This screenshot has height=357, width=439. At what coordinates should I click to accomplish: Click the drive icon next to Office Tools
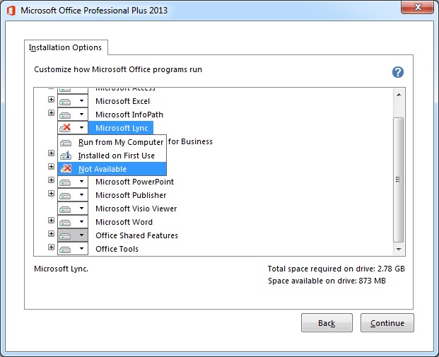click(66, 249)
